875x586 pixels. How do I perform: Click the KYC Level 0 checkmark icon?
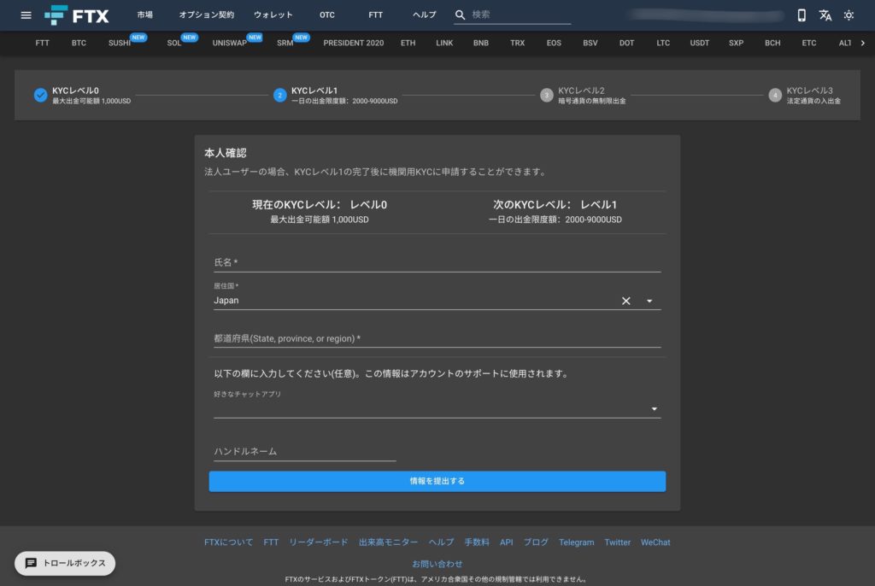(x=40, y=95)
